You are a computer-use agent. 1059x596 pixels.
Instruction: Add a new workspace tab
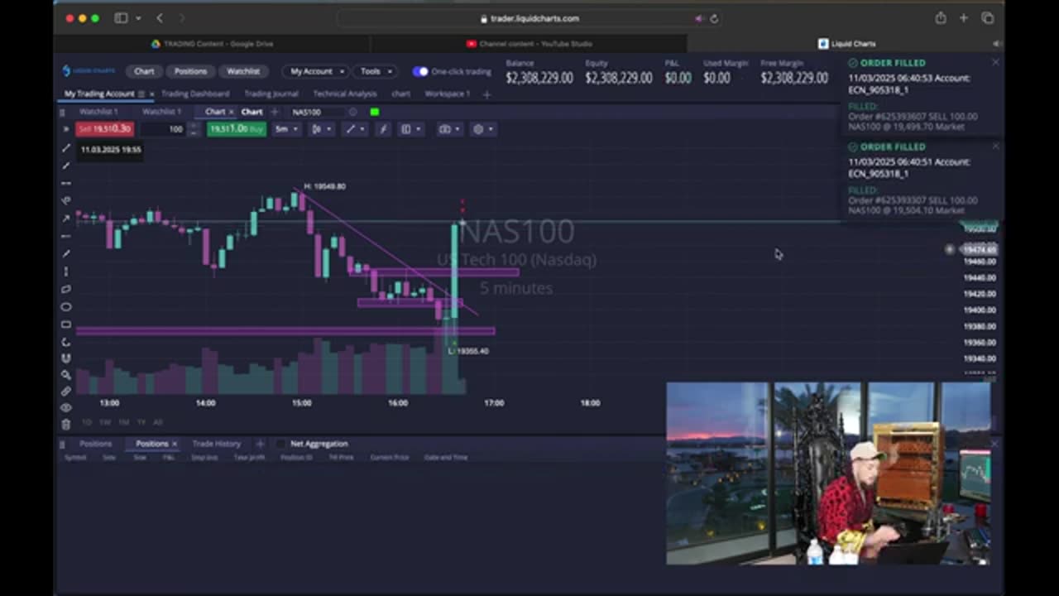(486, 94)
